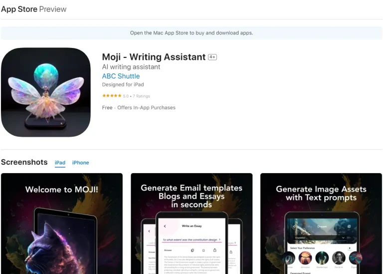The width and height of the screenshot is (383, 274).
Task: Open the Generate Image Assets screenshot
Action: [x=321, y=224]
